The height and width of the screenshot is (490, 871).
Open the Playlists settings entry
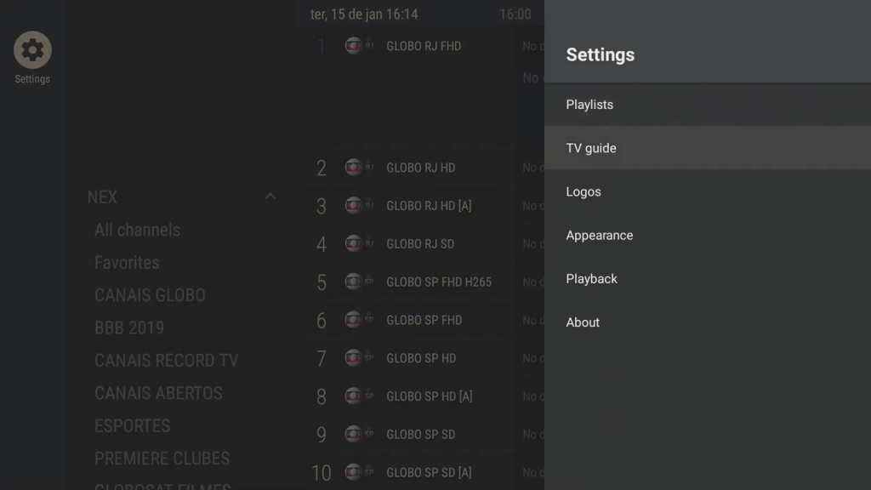click(x=589, y=105)
